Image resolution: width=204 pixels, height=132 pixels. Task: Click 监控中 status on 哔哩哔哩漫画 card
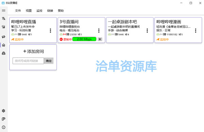point(164,39)
